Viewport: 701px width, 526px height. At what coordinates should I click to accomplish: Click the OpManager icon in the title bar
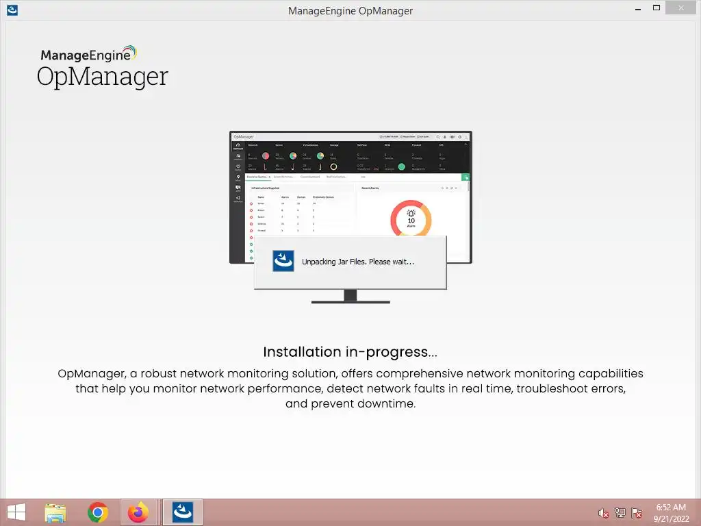point(12,10)
